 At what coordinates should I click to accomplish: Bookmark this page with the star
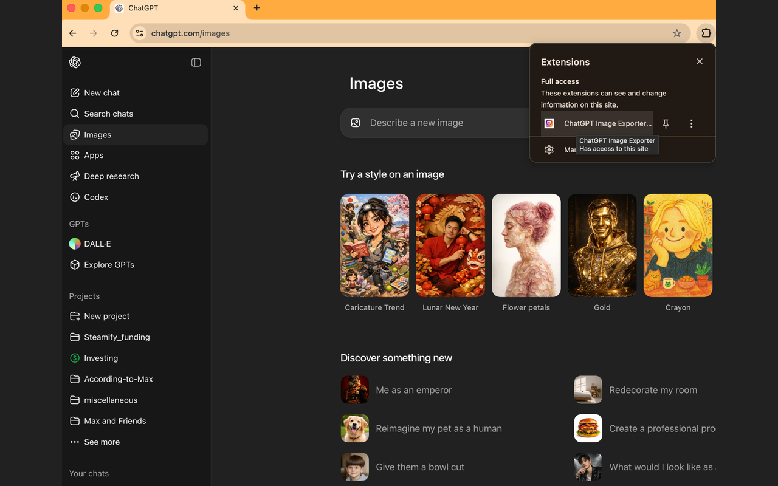(676, 33)
